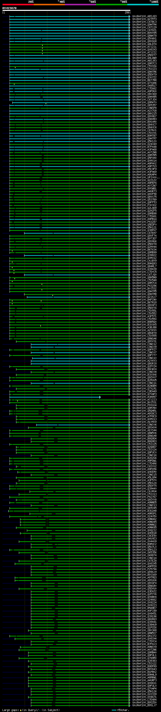Open hit UniRef100_C6TI29

point(144,28)
